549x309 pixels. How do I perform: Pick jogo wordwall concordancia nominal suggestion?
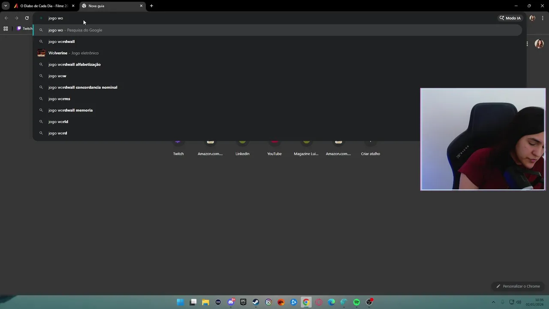[x=278, y=87]
